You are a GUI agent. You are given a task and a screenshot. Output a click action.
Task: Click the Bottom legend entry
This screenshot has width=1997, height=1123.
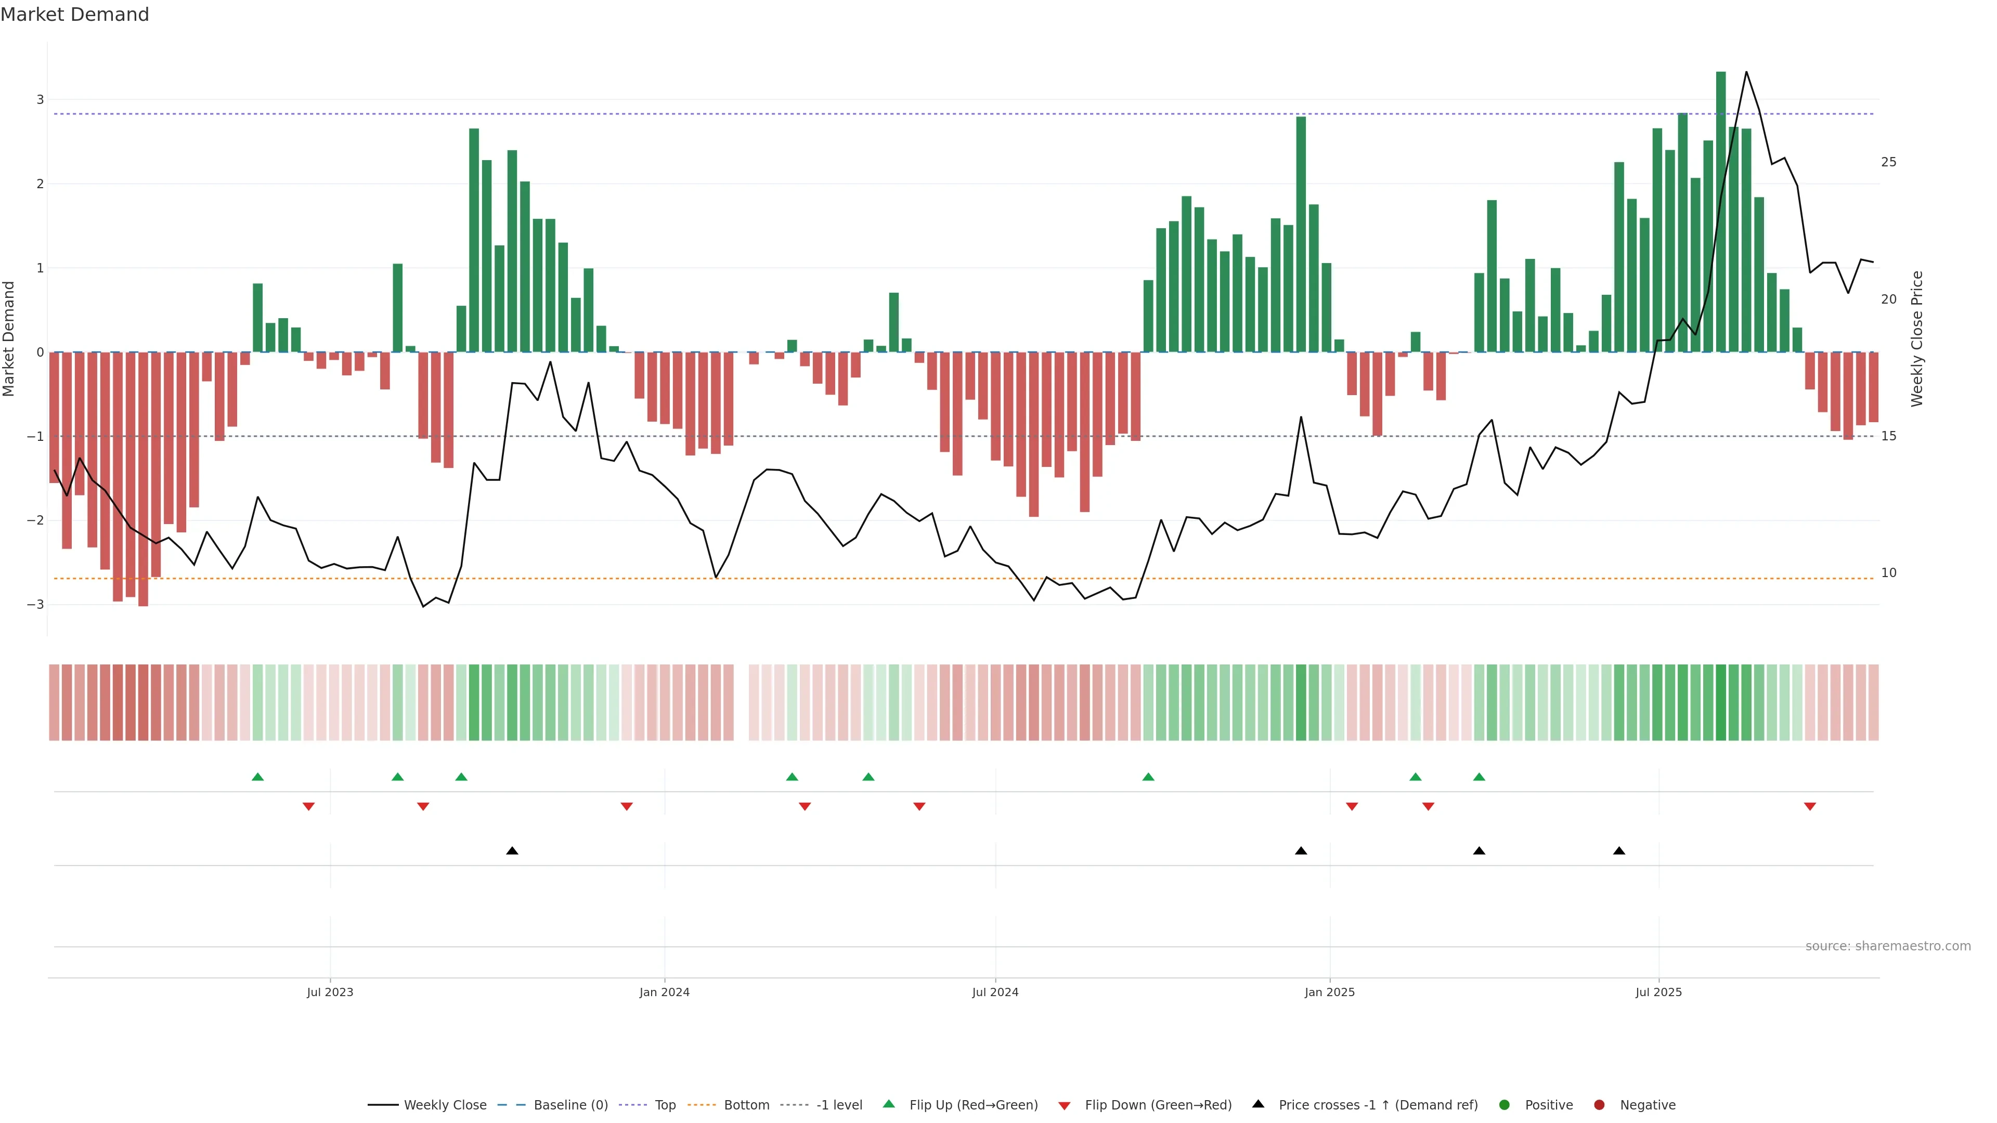[x=746, y=1105]
